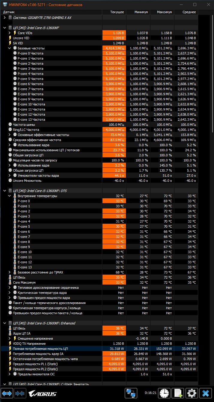Image resolution: width=214 pixels, height=402 pixels.
Task: Click the thermometer icon beside Core Максимум
Action: [x=10, y=282]
